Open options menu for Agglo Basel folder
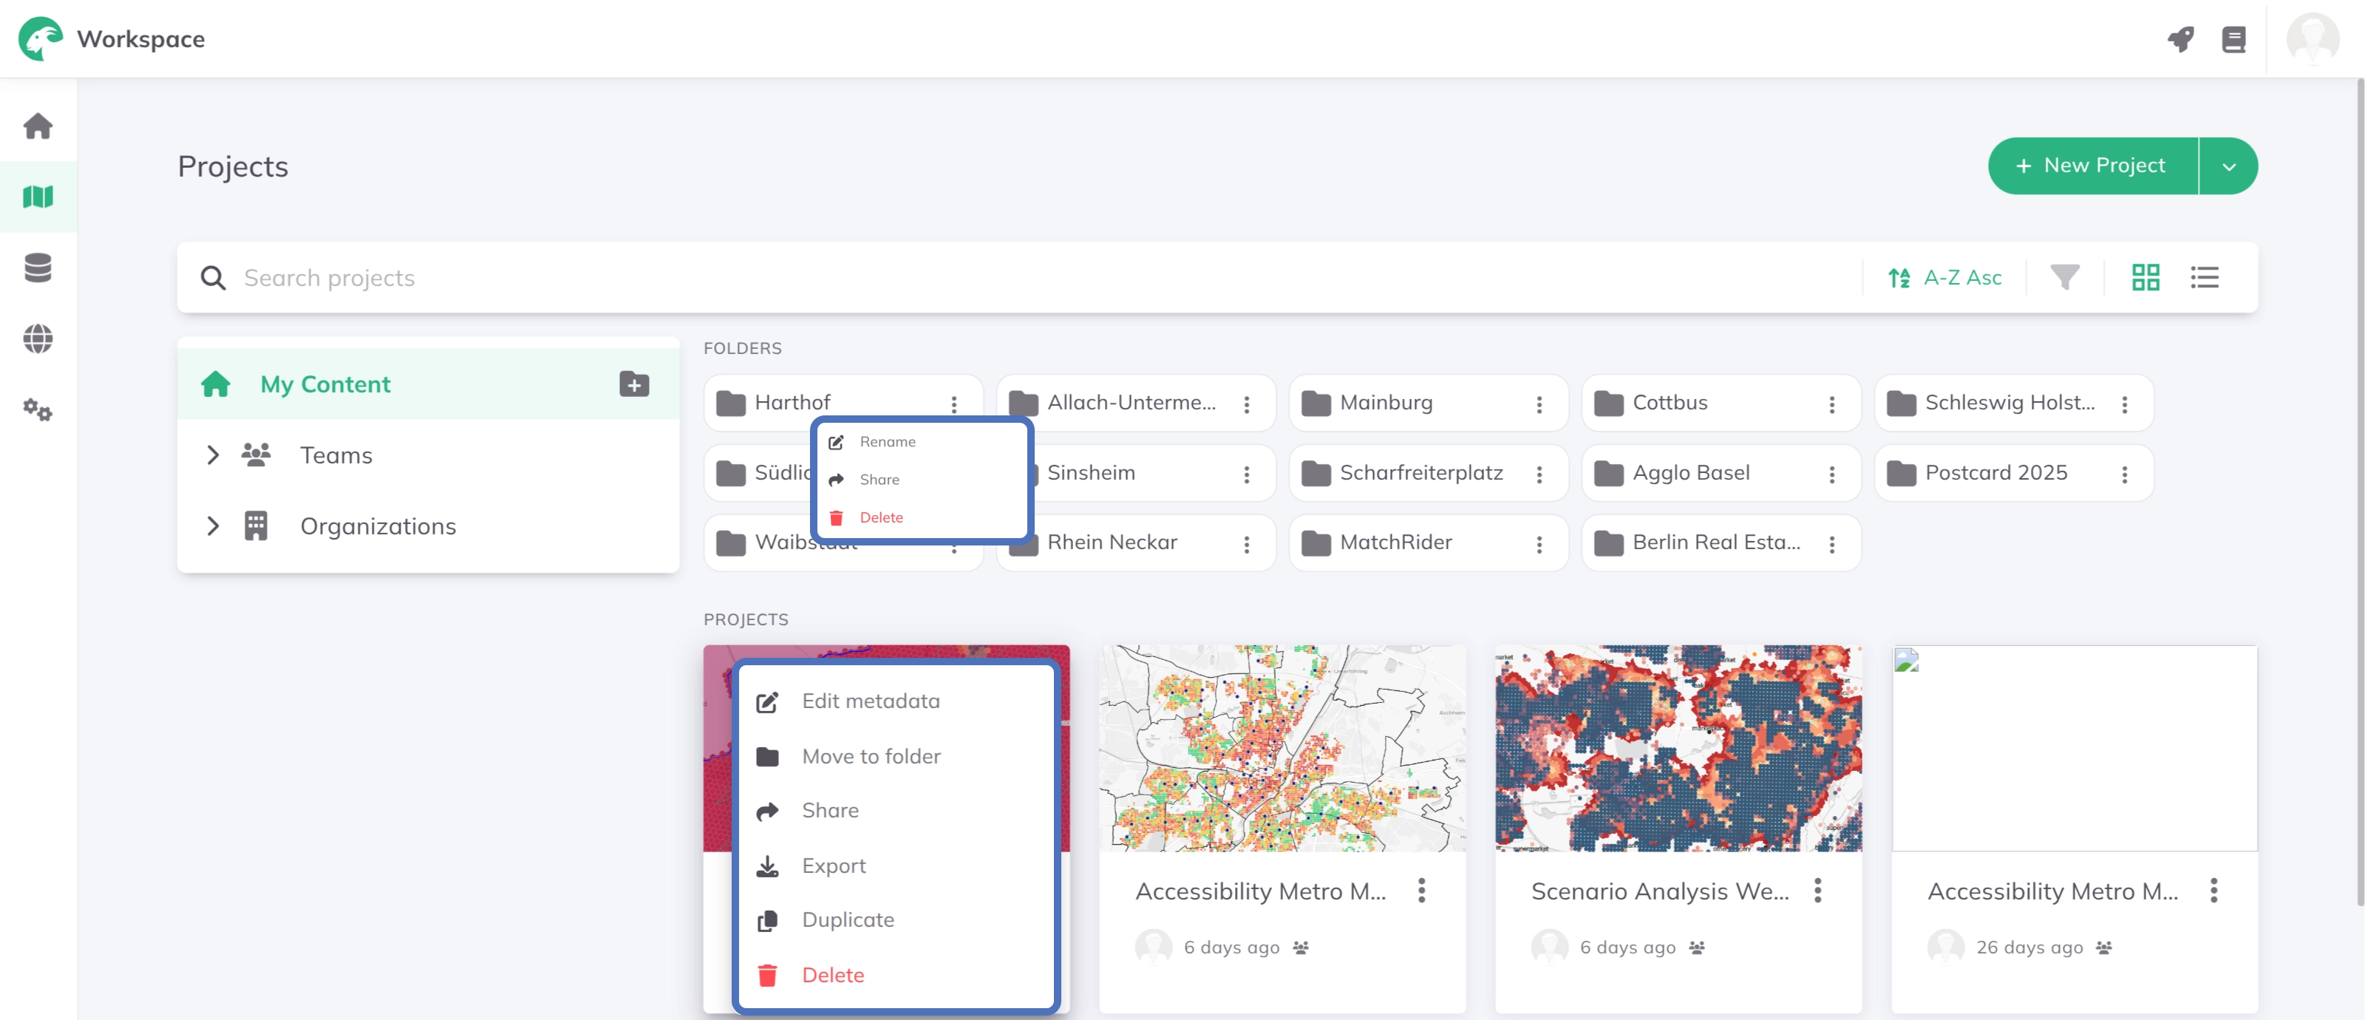The image size is (2365, 1020). (1833, 474)
